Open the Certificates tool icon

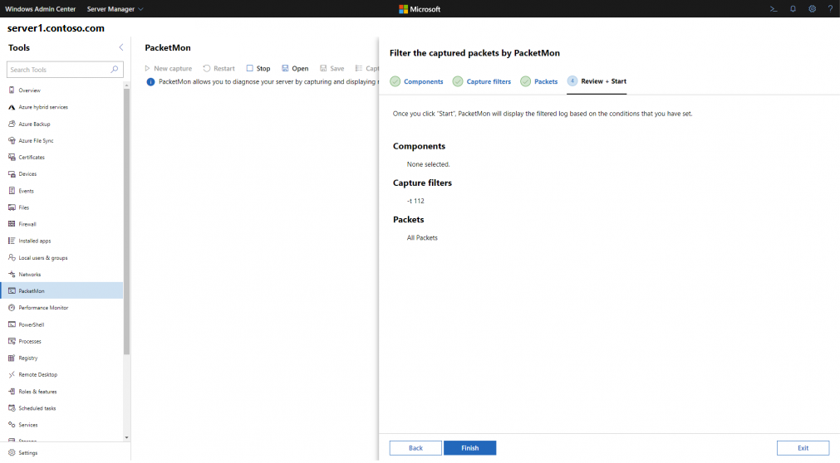[x=12, y=158]
